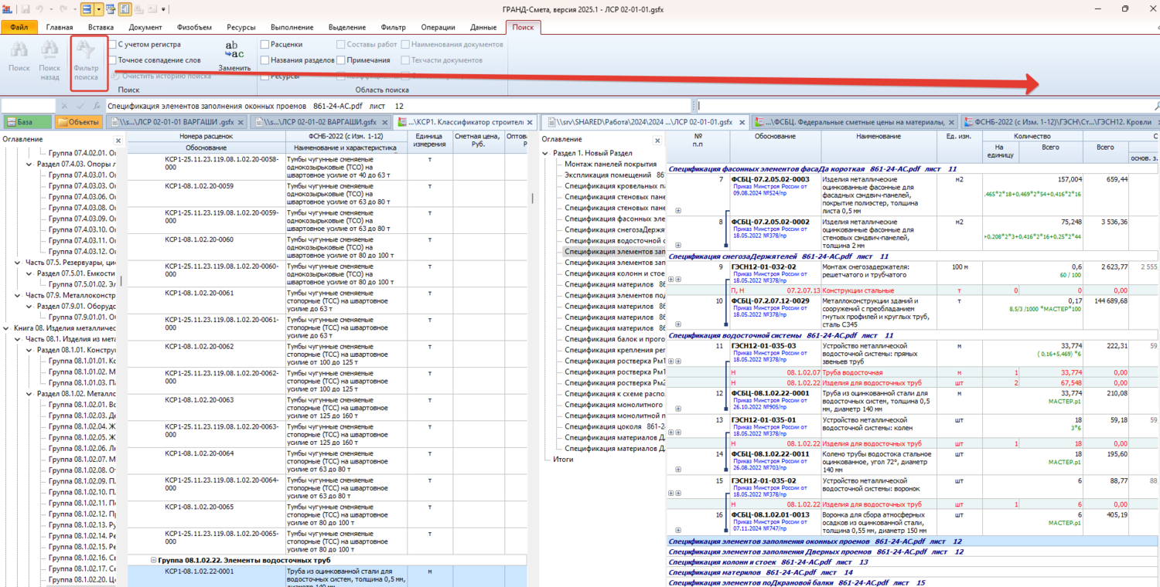1160x587 pixels.
Task: Open the Главная ribbon tab
Action: pyautogui.click(x=60, y=28)
